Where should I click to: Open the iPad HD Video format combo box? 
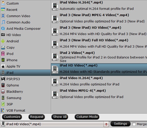tap(54, 124)
